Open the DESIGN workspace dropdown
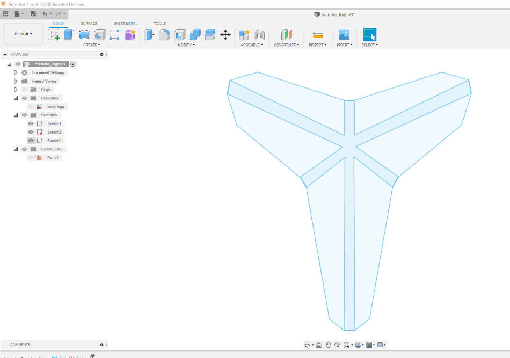 [23, 34]
